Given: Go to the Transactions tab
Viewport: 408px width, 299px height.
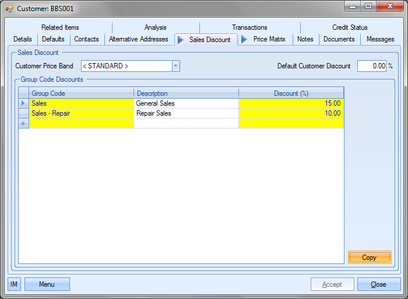Looking at the screenshot, I should 249,27.
